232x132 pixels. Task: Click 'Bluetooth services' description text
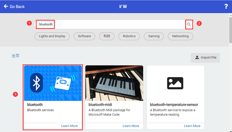tap(41, 110)
